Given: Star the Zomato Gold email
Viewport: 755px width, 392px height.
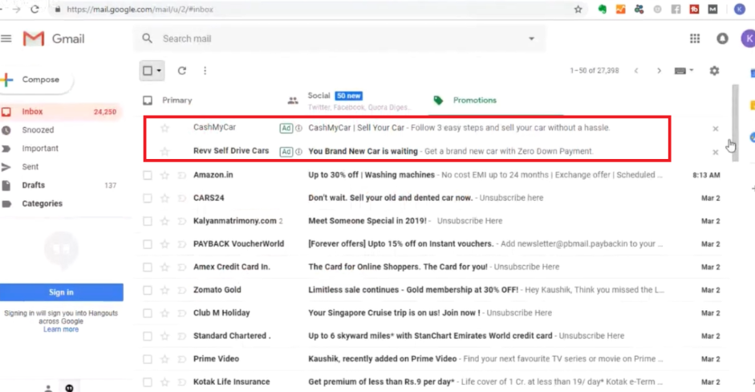Looking at the screenshot, I should click(x=164, y=290).
